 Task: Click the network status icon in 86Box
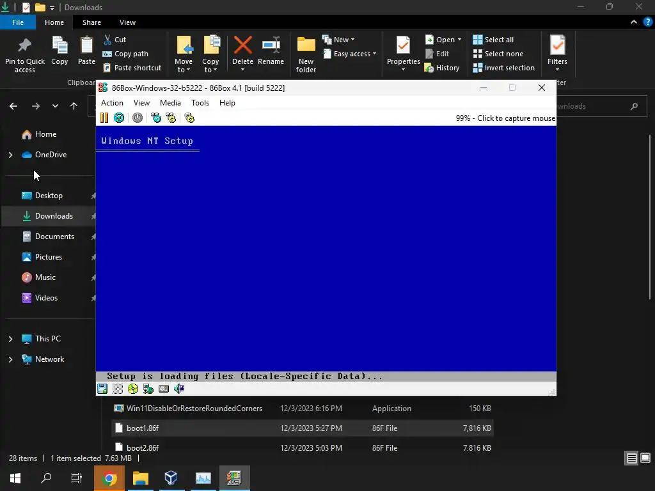coord(148,389)
